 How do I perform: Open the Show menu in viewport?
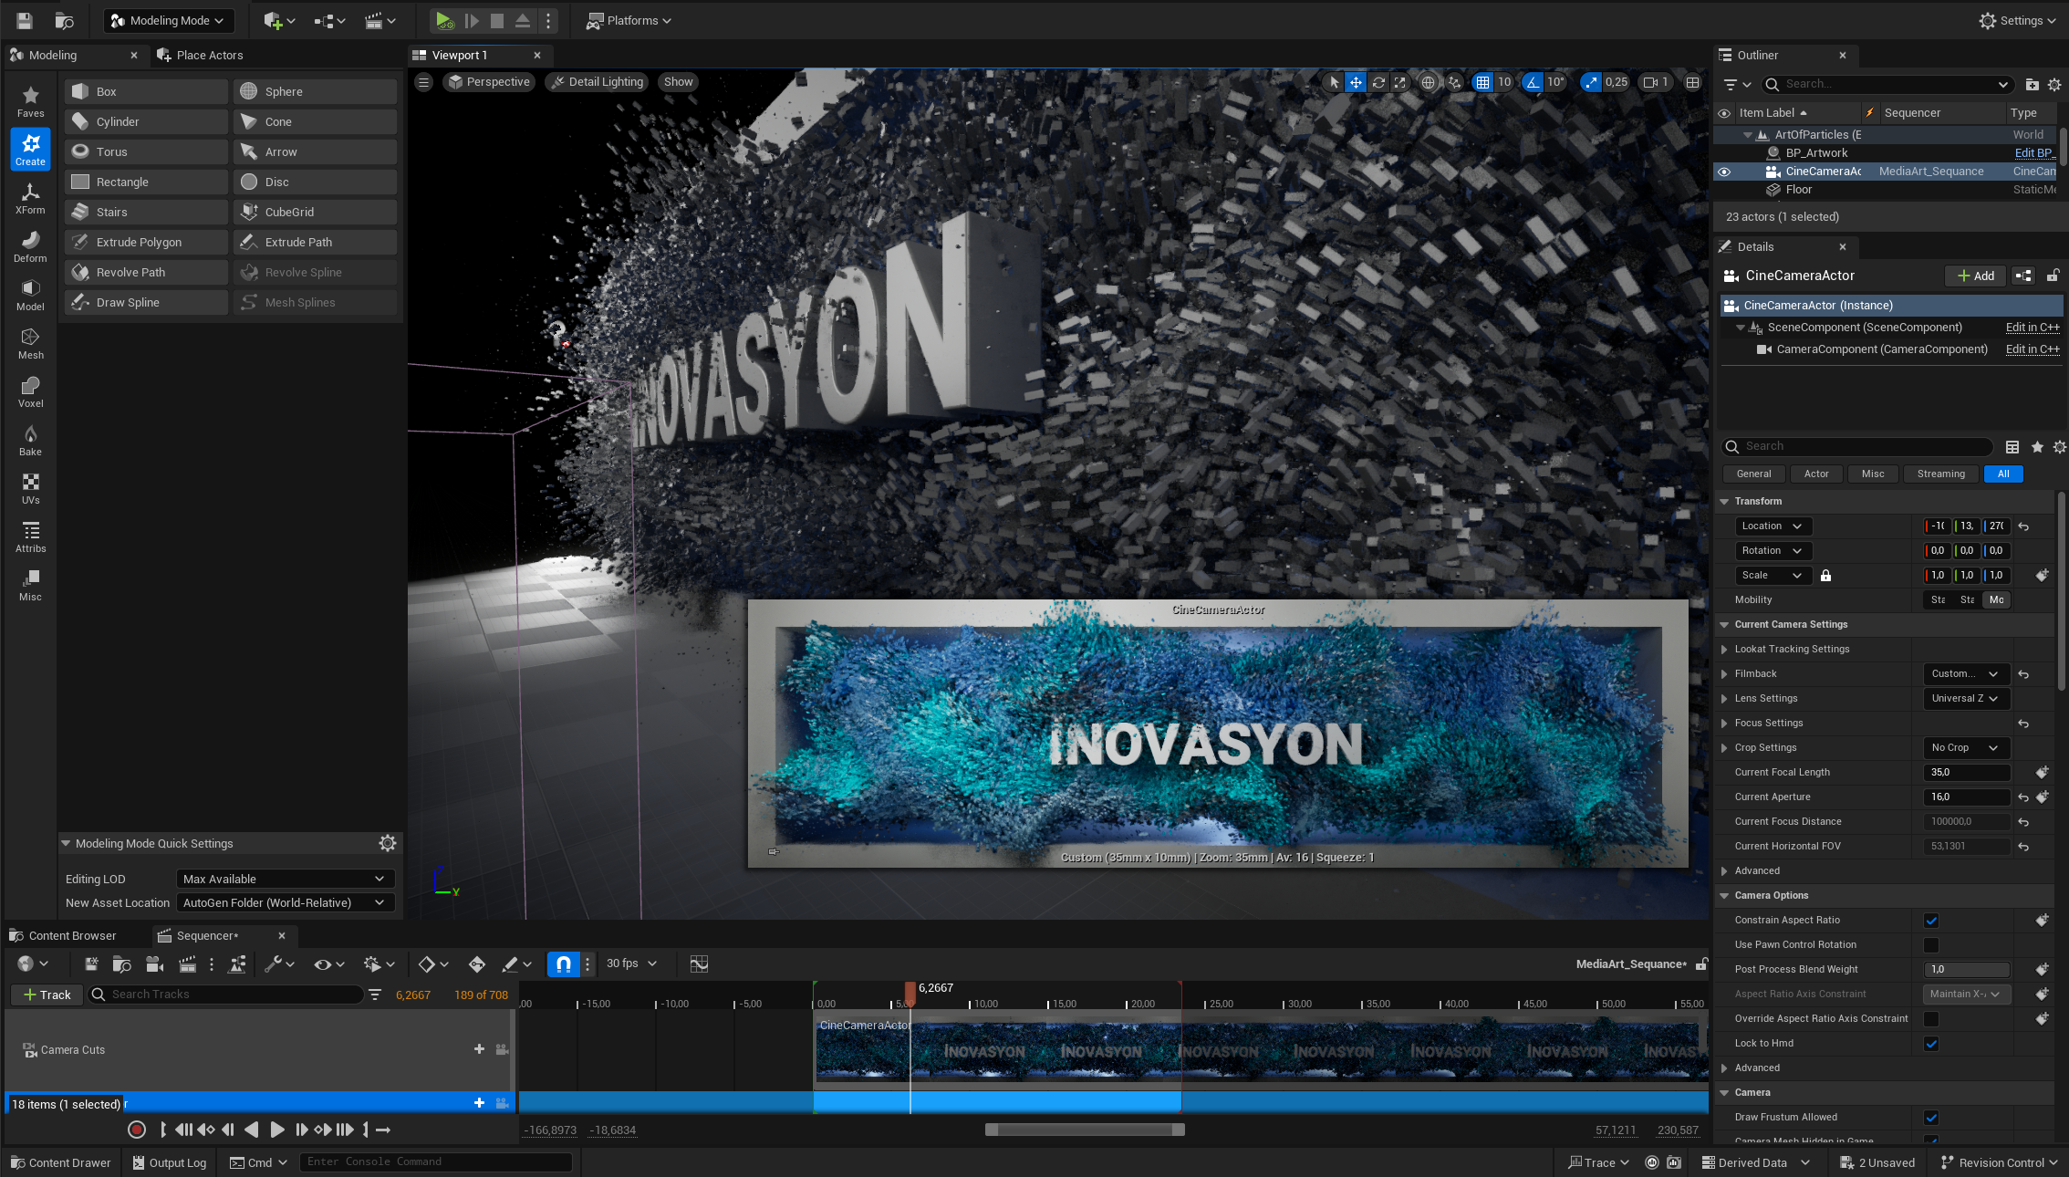pyautogui.click(x=678, y=82)
